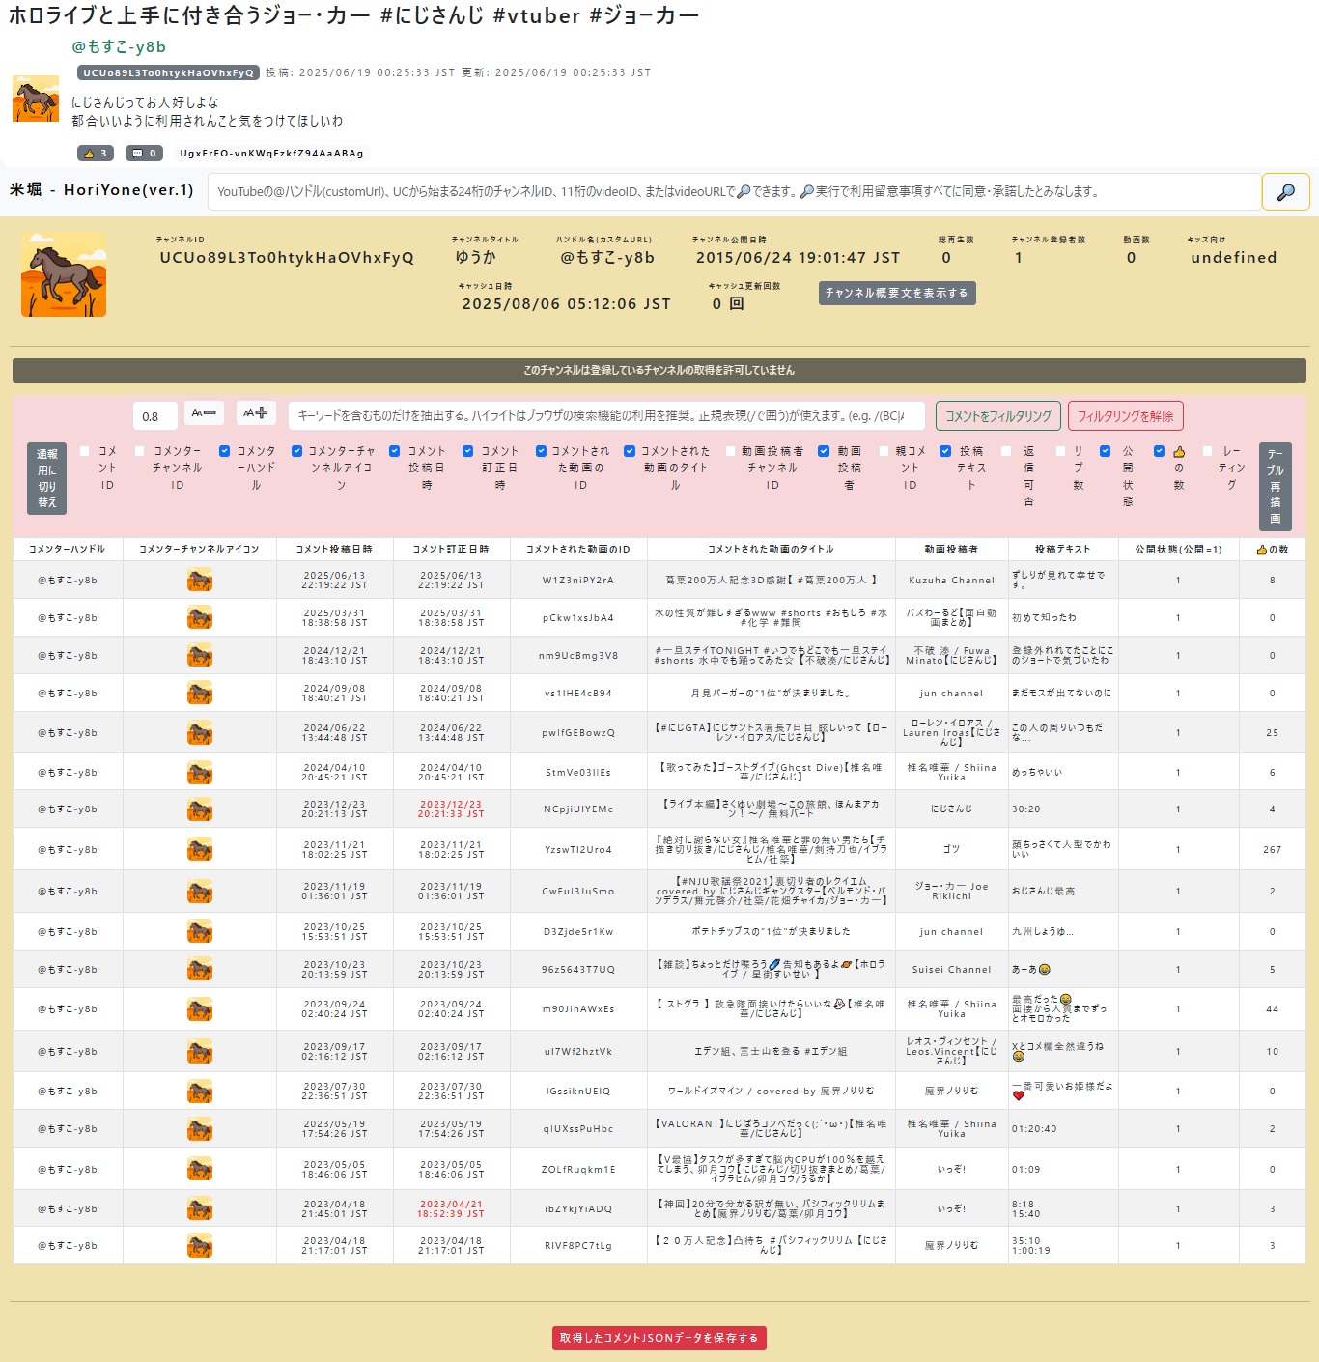The image size is (1319, 1362).
Task: Click the reply count badge showing 0
Action: coord(144,153)
